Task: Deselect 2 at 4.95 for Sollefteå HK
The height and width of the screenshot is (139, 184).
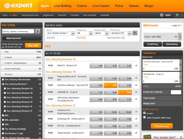Action: click(125, 92)
